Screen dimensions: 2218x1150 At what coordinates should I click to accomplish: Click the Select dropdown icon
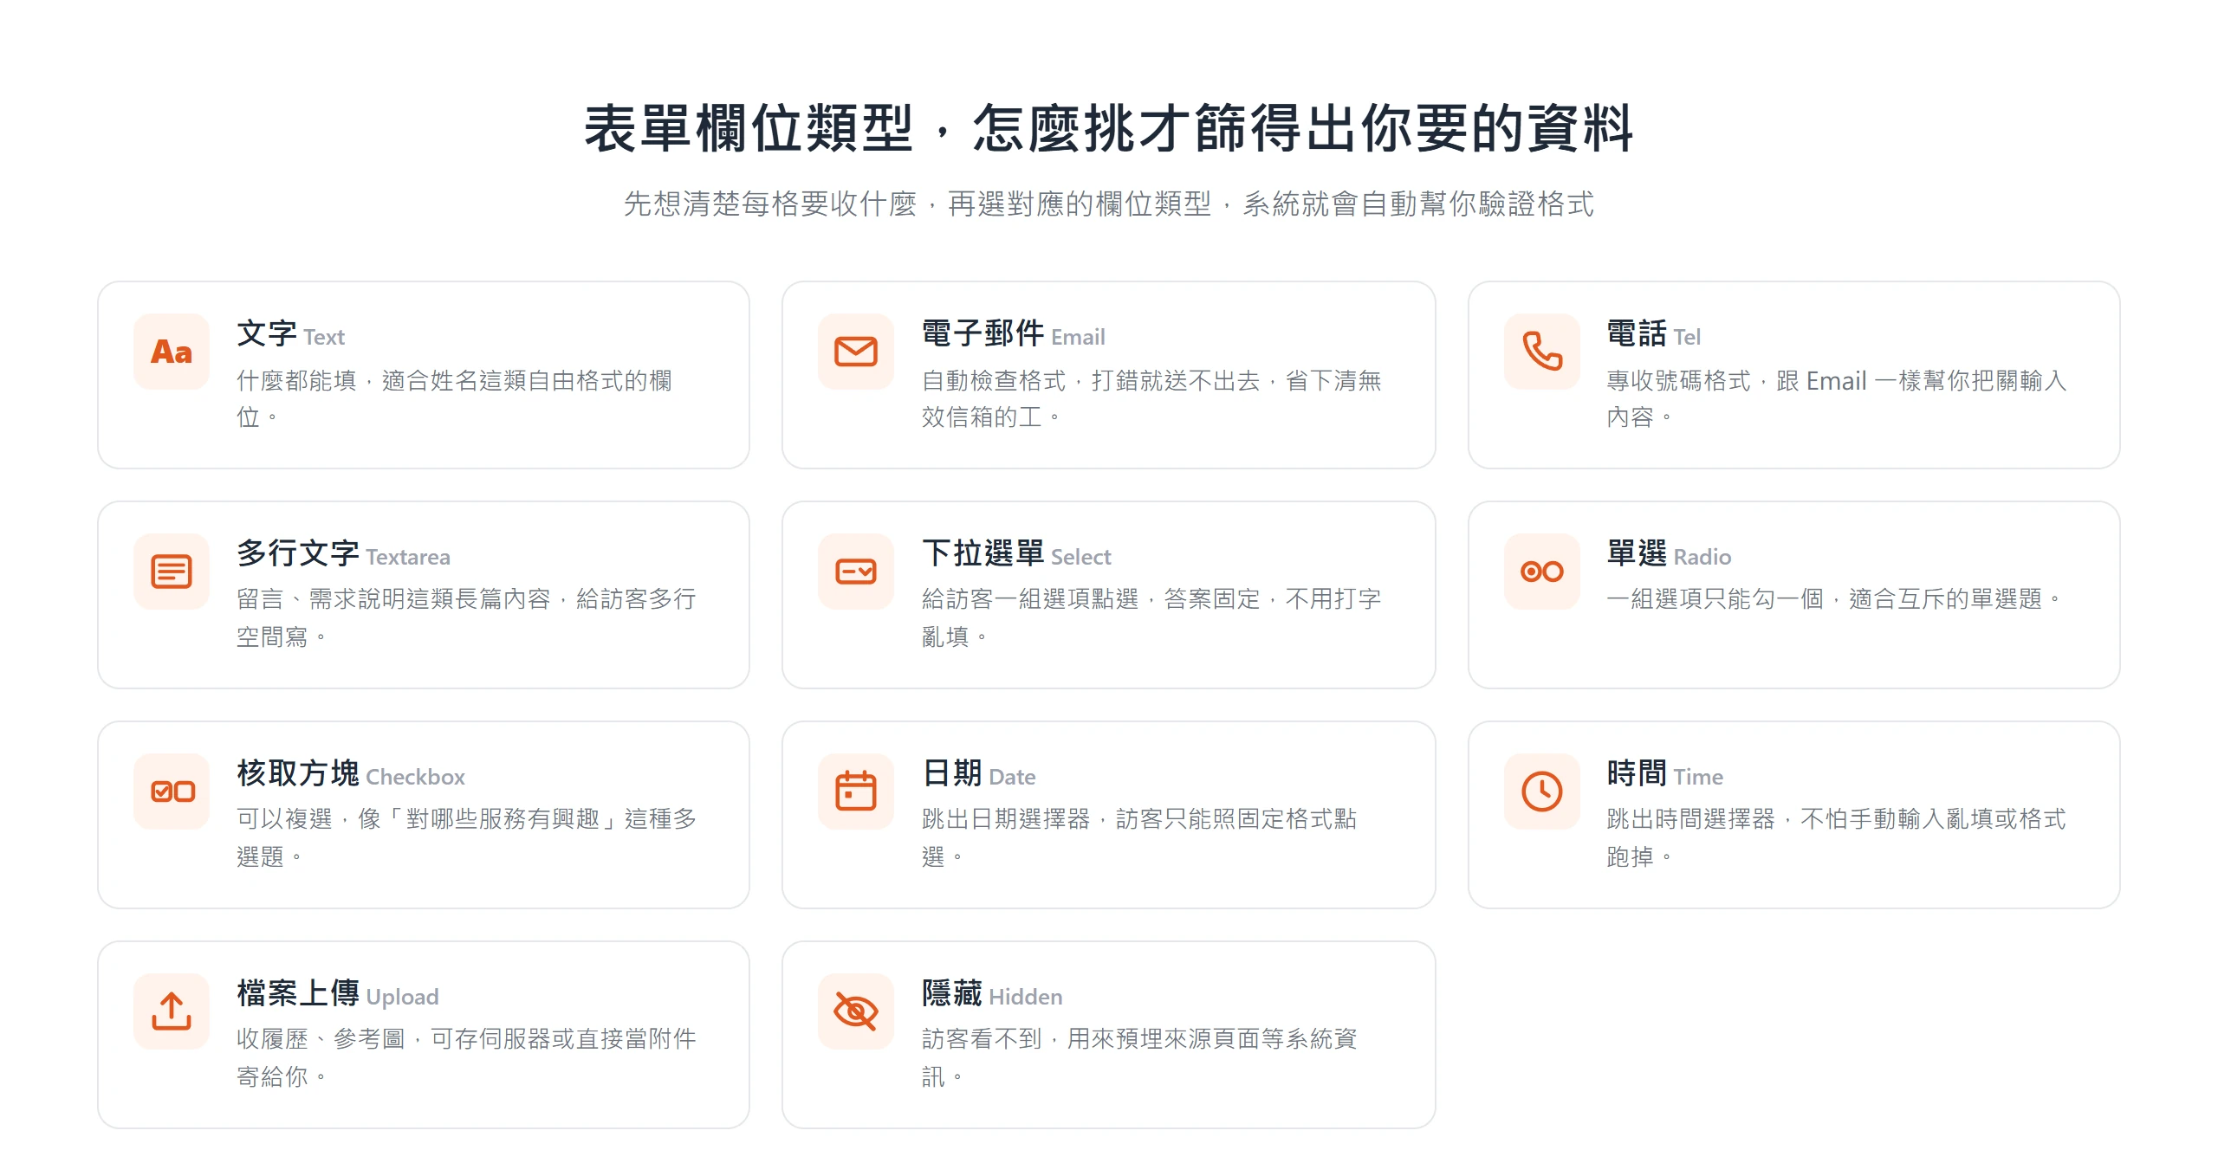pos(856,572)
